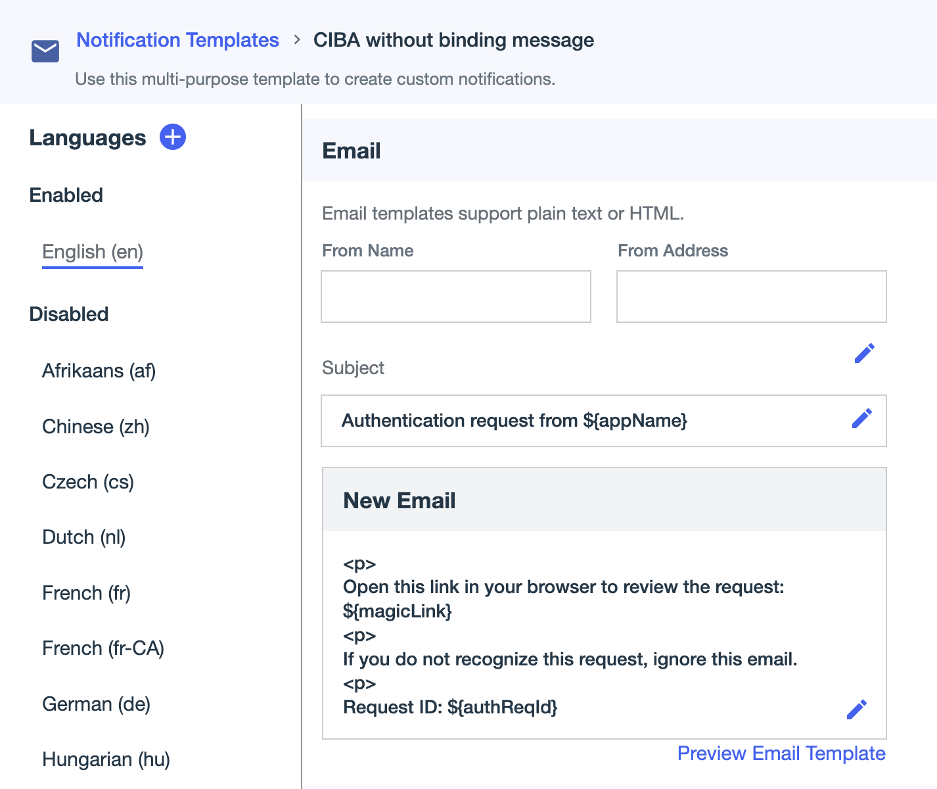Select English (en) under Enabled languages

coord(92,252)
